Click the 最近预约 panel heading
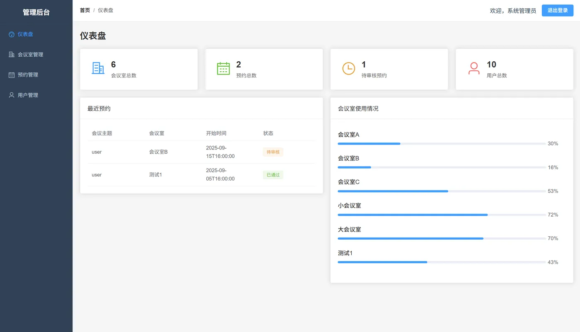Viewport: 580px width, 332px height. (99, 108)
